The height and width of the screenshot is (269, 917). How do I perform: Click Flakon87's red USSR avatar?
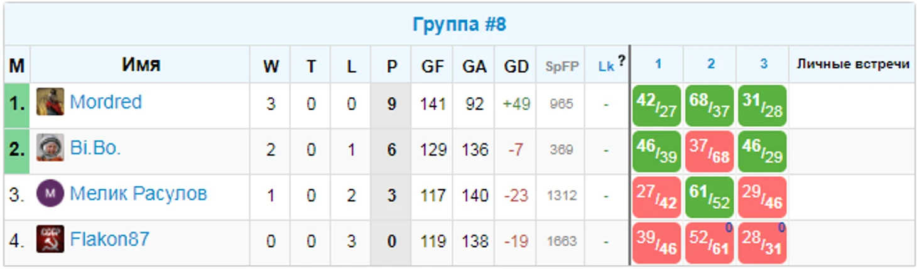(x=50, y=240)
